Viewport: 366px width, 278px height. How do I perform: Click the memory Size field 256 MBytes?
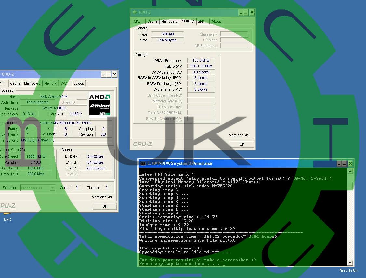(x=167, y=40)
